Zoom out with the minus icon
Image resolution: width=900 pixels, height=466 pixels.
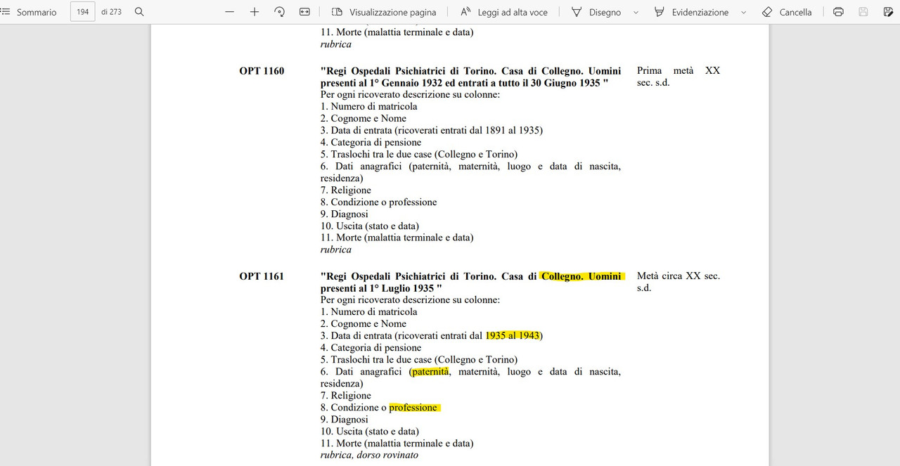tap(229, 12)
